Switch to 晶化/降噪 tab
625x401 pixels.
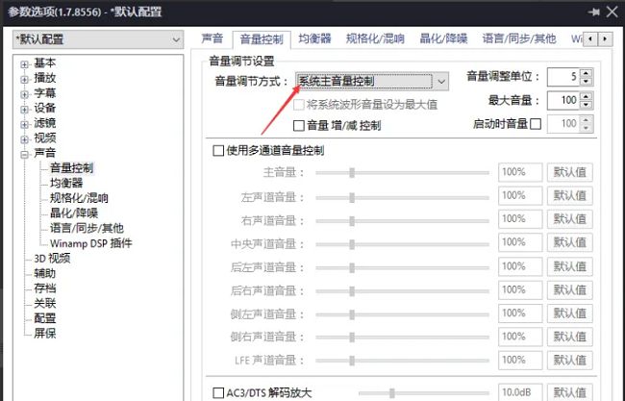click(x=443, y=38)
